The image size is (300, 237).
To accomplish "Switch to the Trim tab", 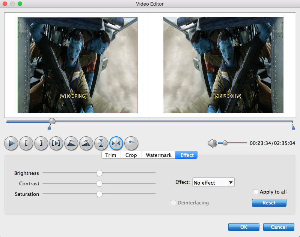I will (111, 155).
